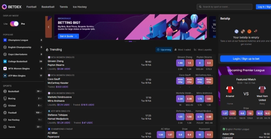Show the previous banner slide
Image resolution: width=271 pixels, height=139 pixels.
(48, 27)
